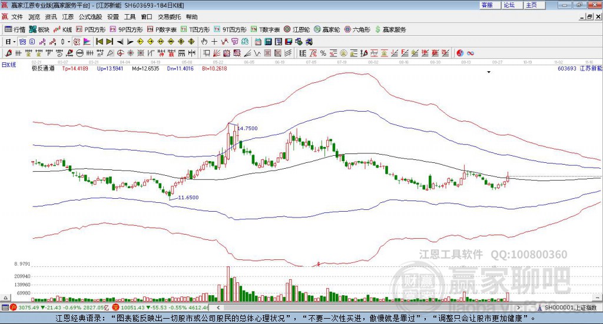
Task: Open the 设置 menu
Action: point(113,17)
